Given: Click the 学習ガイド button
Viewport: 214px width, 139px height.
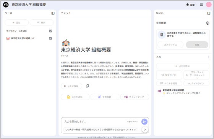Looking at the screenshot, I should (x=169, y=75).
